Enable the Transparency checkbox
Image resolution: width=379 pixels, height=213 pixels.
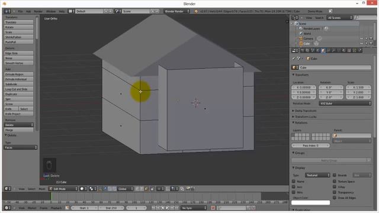click(x=335, y=192)
